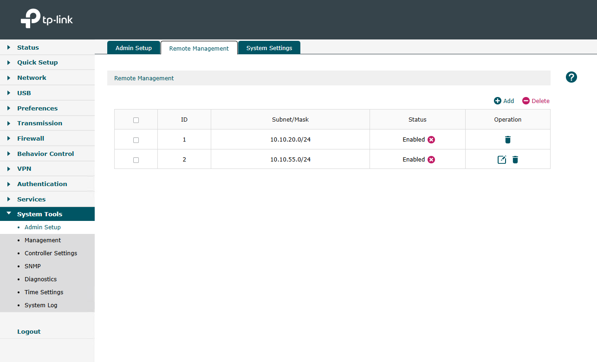Open the System Settings tab
This screenshot has height=362, width=597.
pyautogui.click(x=269, y=48)
